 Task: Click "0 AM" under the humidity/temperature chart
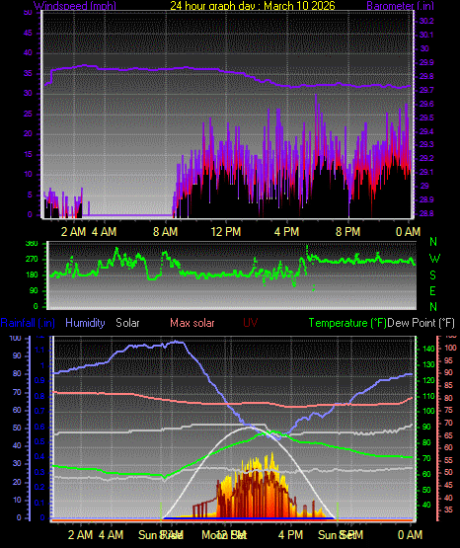pos(410,535)
